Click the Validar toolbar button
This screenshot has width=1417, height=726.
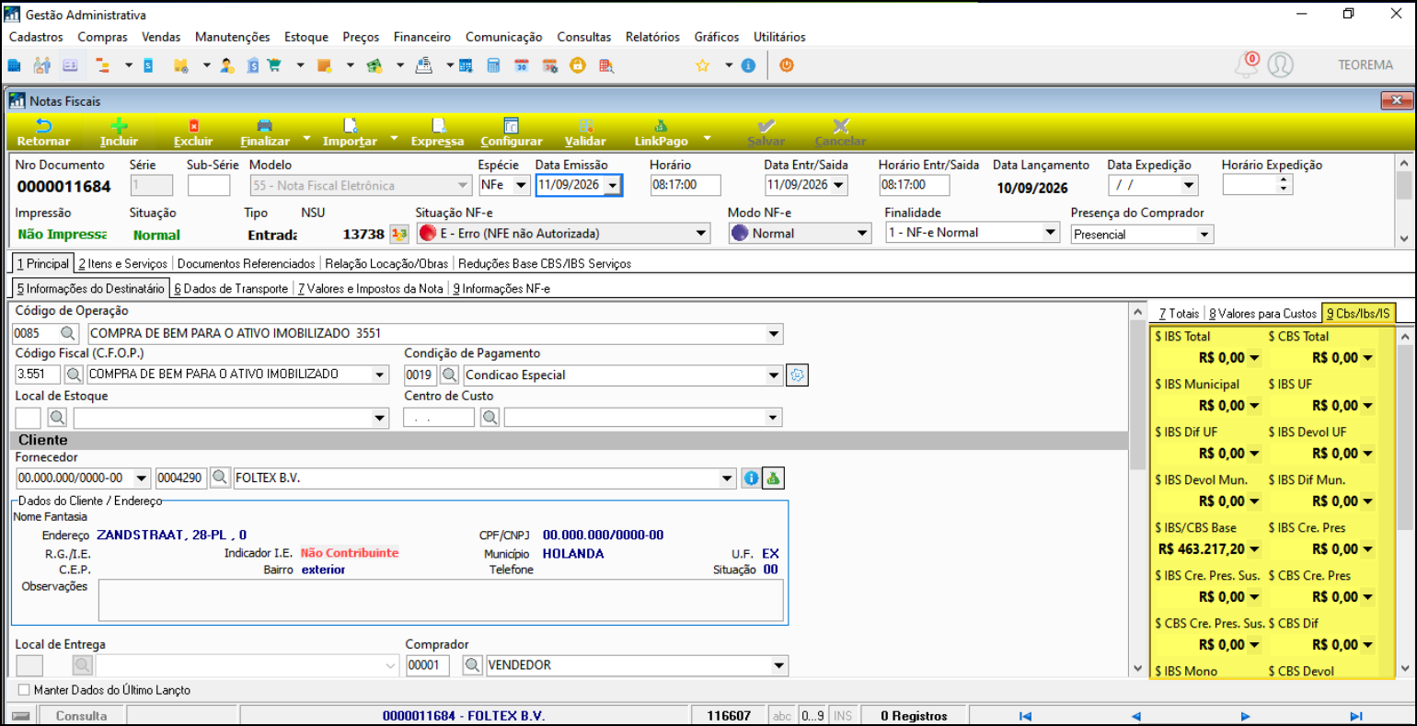(585, 133)
